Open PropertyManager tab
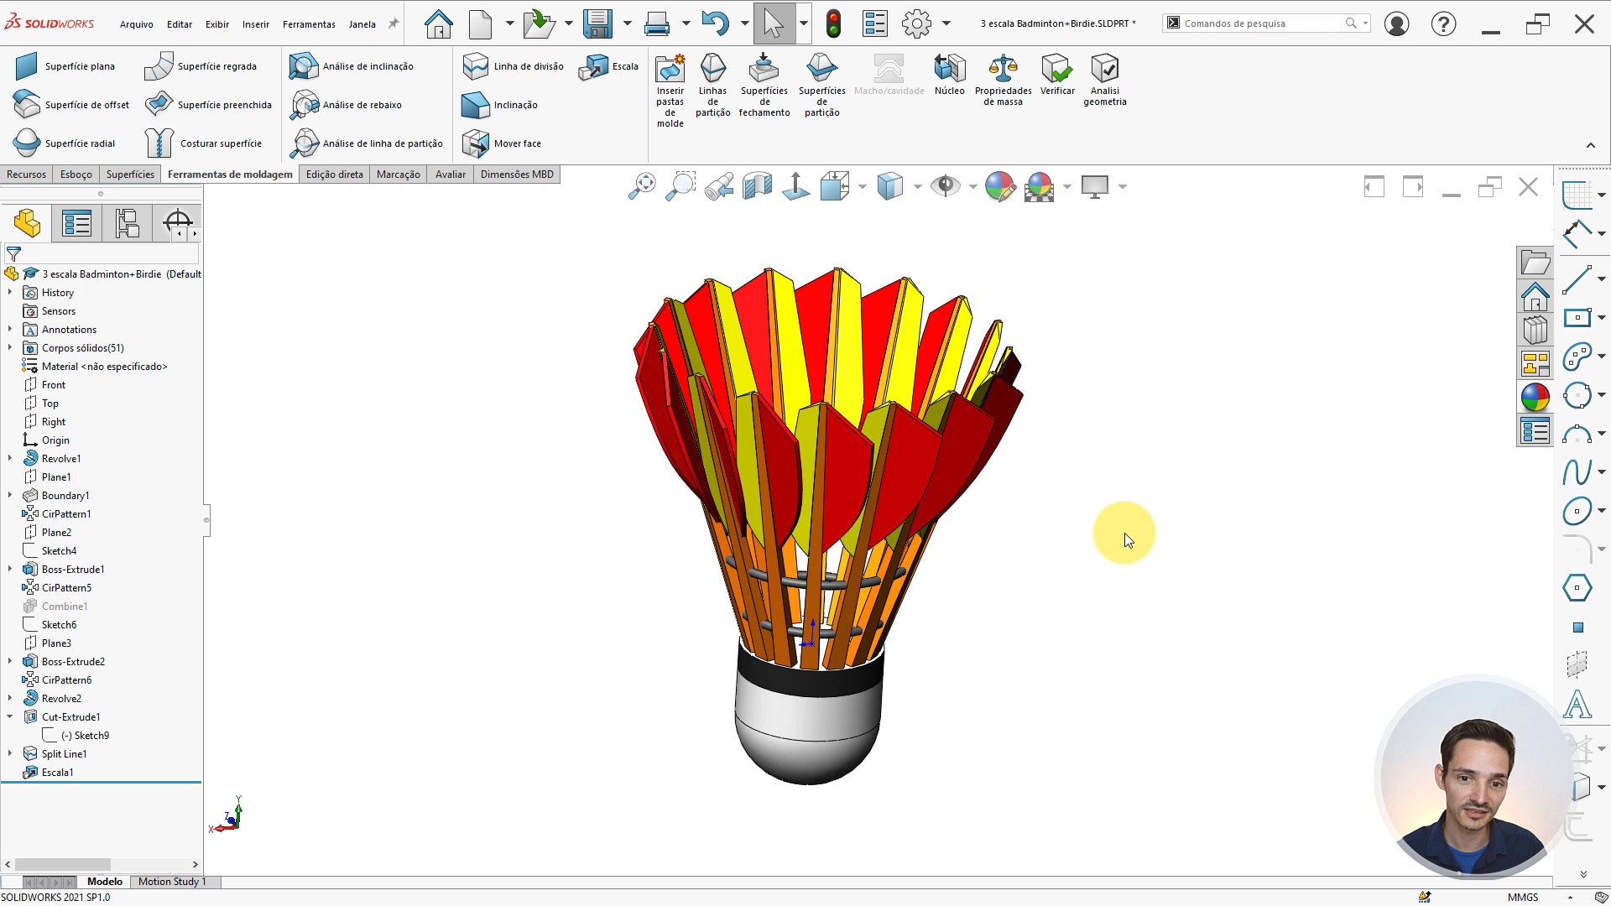The image size is (1611, 906). click(76, 224)
